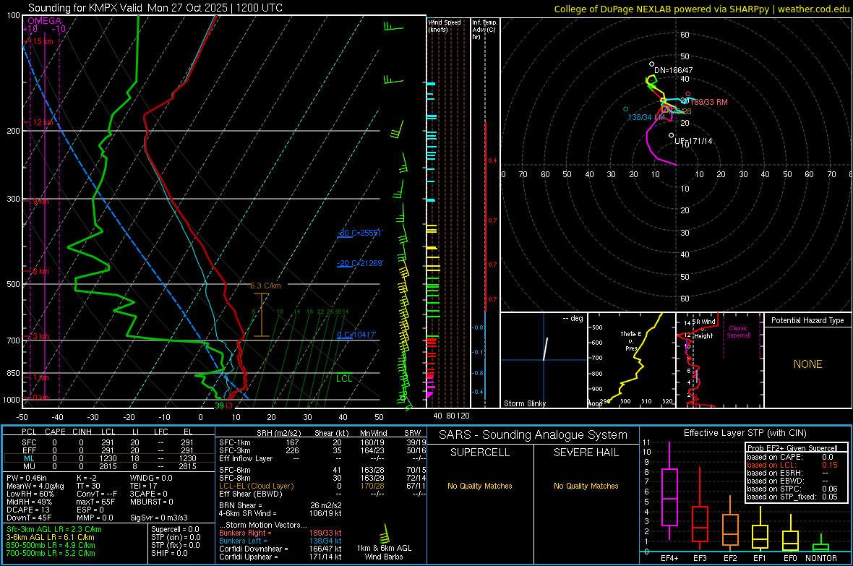Select the 189/33 RM hodograph label

pos(709,102)
